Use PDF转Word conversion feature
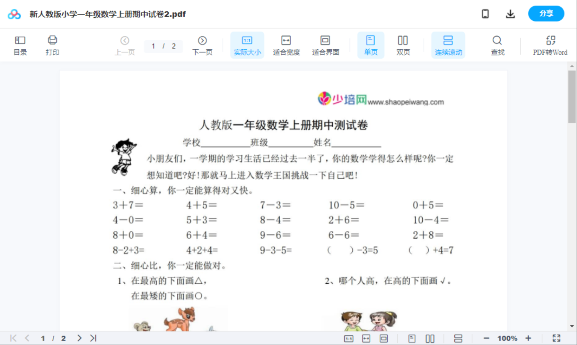This screenshot has width=577, height=345. point(550,45)
